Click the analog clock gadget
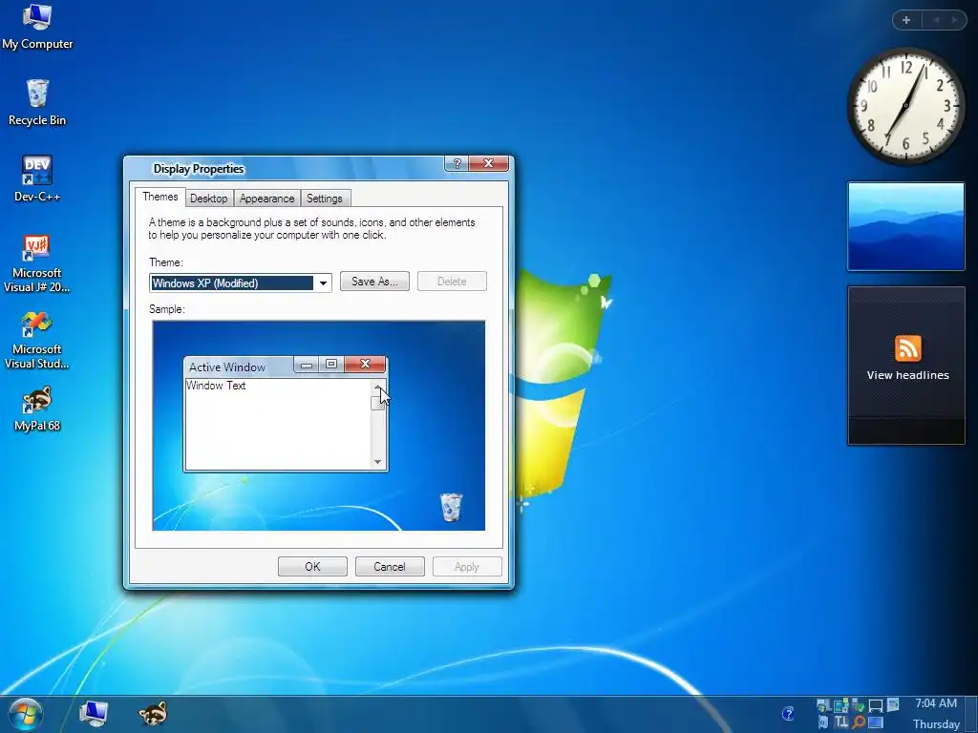The width and height of the screenshot is (978, 733). click(x=906, y=105)
